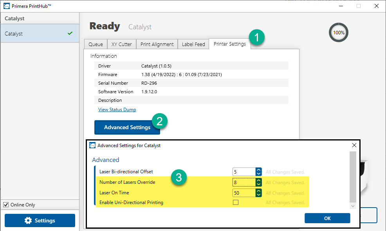
Task: Increase Laser Bi-directional Offset value
Action: click(x=258, y=170)
